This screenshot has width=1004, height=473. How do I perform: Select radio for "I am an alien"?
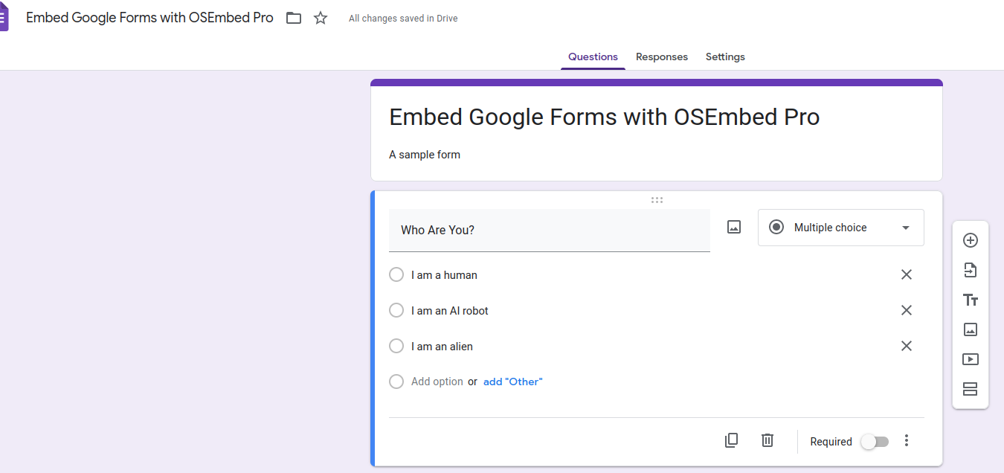point(396,346)
